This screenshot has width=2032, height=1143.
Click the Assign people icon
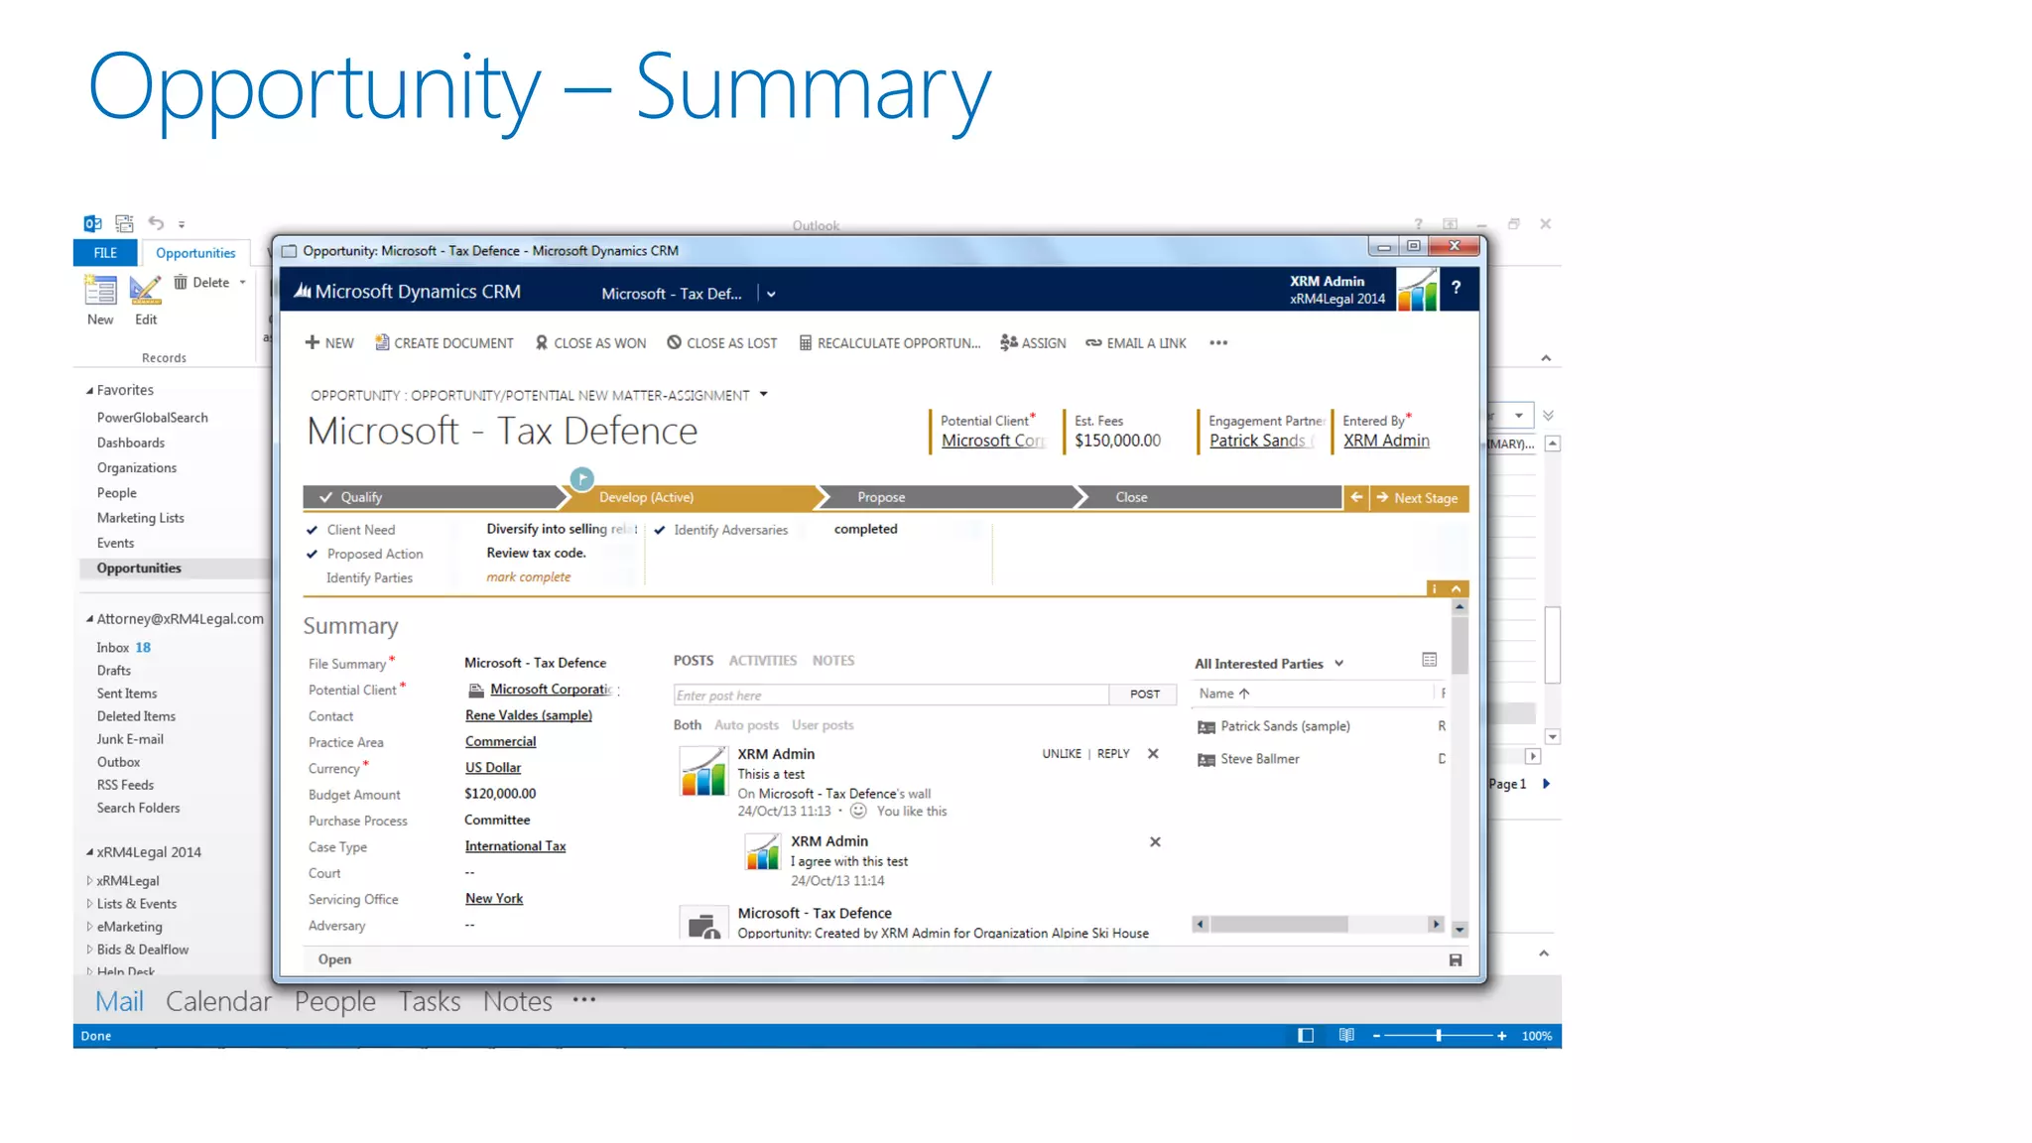1009,342
